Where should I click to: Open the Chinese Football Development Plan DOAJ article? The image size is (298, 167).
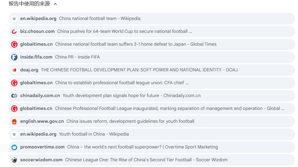point(139,70)
